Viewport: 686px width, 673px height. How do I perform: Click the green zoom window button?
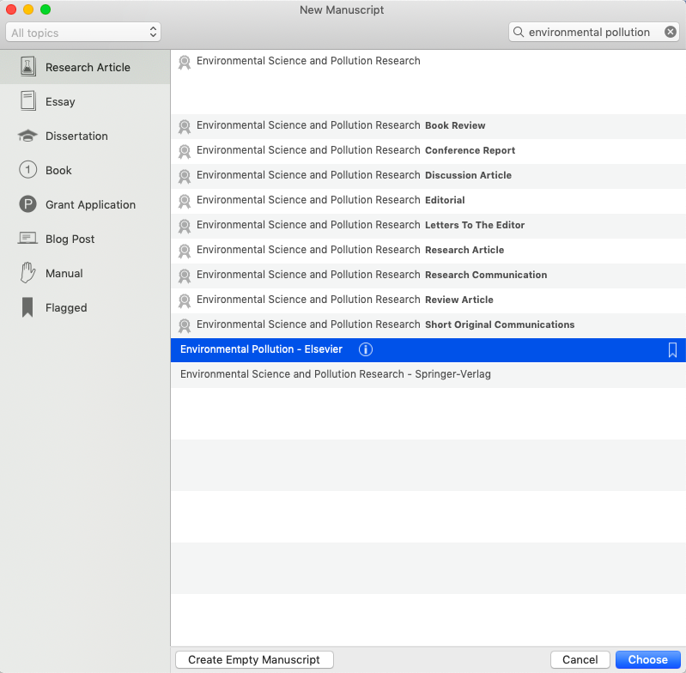46,9
